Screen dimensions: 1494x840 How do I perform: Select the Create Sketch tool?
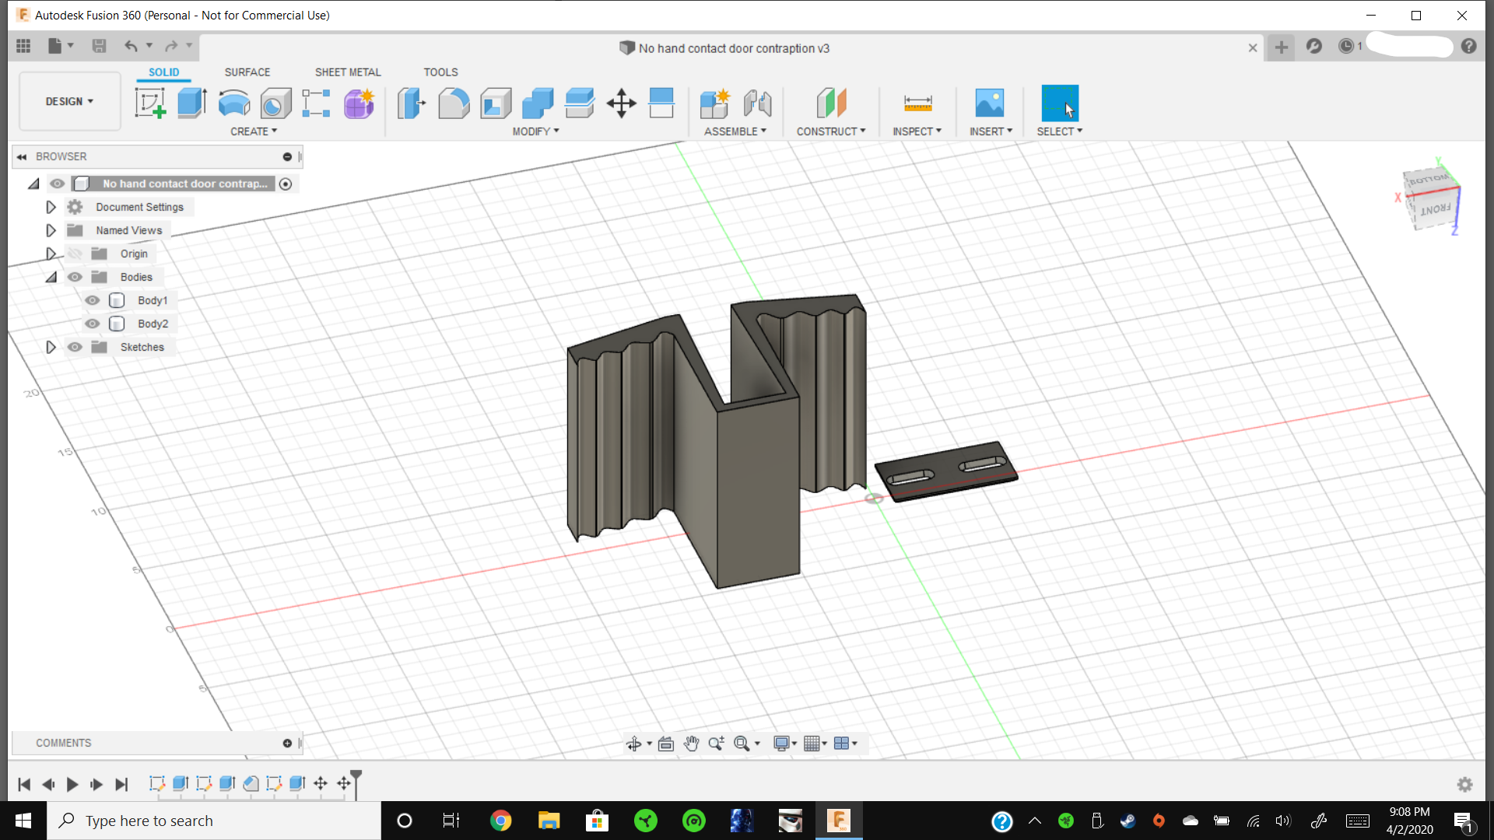pos(150,103)
